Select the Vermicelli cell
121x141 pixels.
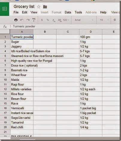pos(22,108)
